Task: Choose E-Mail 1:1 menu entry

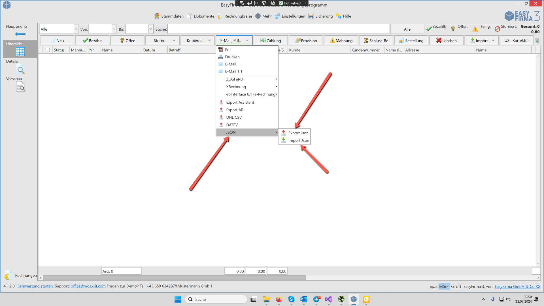Action: [x=247, y=71]
